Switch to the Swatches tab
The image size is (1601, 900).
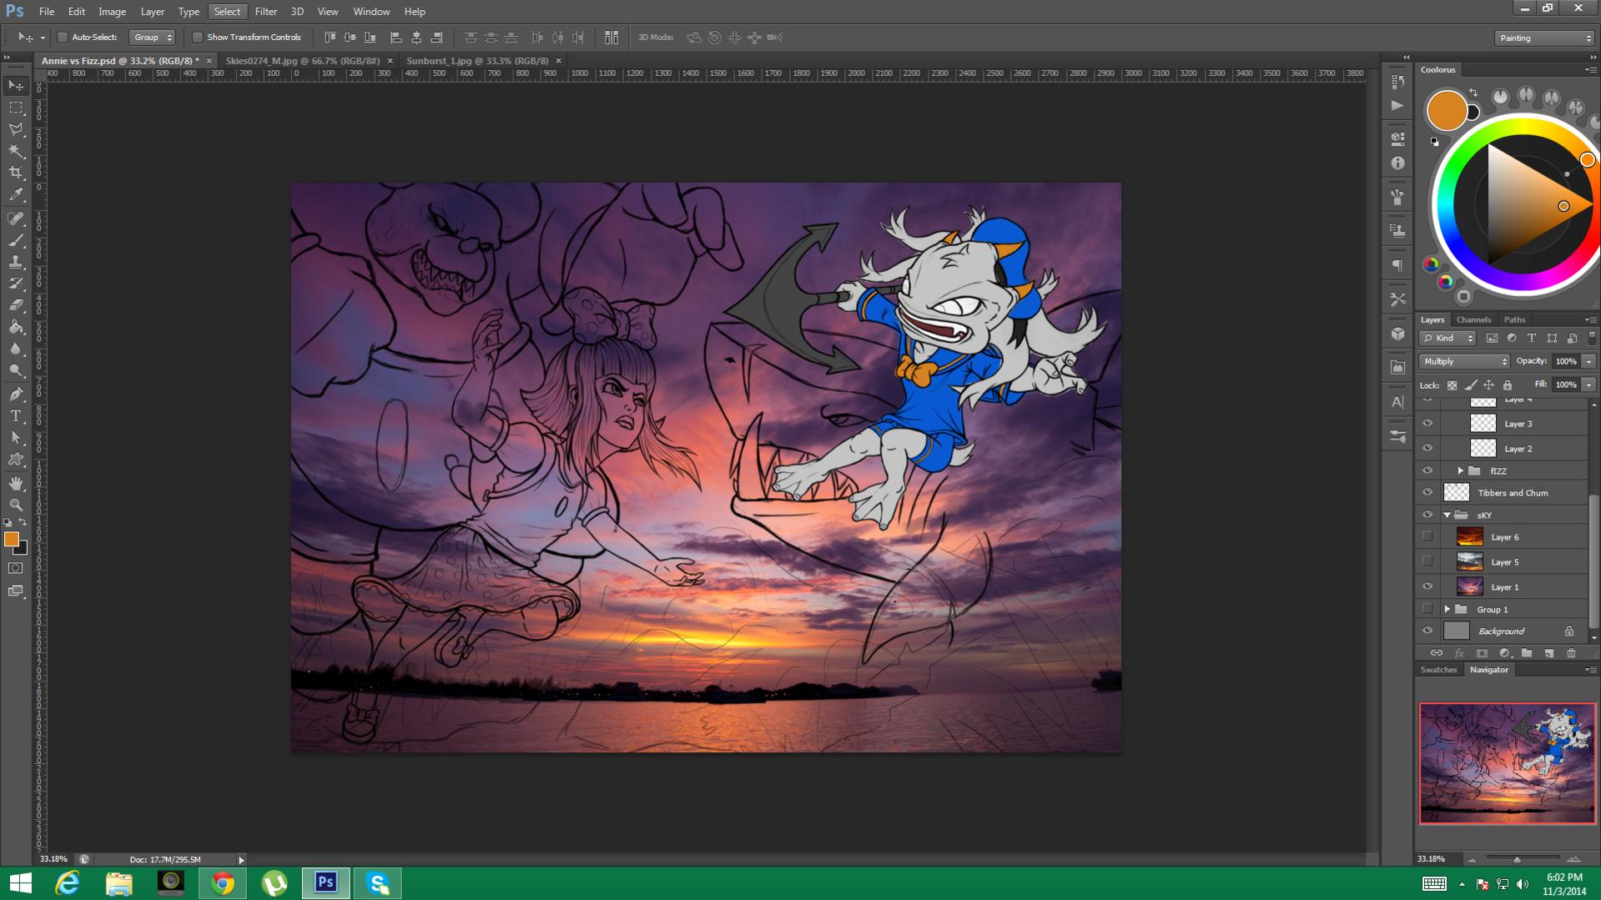coord(1438,670)
